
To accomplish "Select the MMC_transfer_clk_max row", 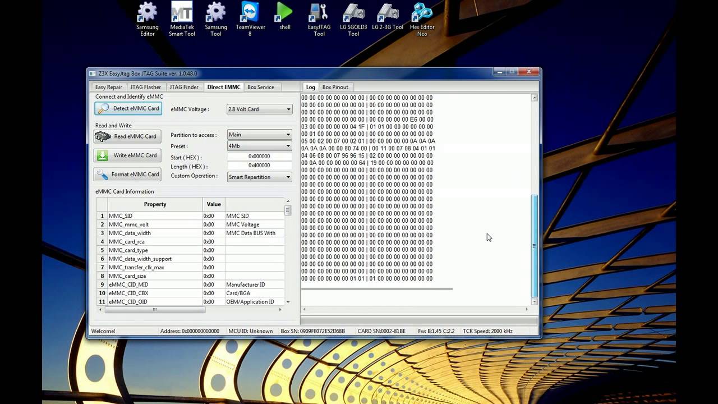I will tap(191, 268).
